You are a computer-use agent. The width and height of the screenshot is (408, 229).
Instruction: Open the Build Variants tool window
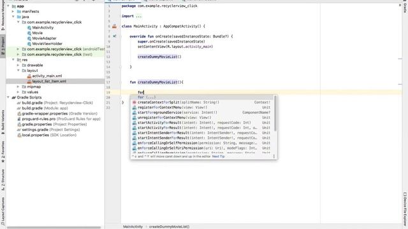[3, 121]
